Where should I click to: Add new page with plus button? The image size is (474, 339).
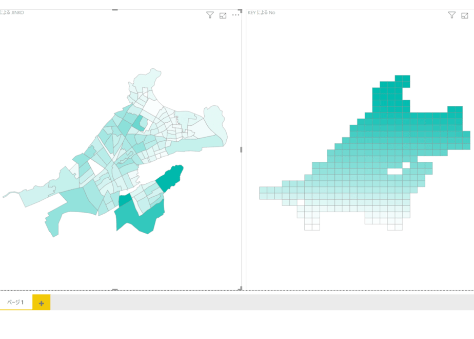(x=42, y=303)
